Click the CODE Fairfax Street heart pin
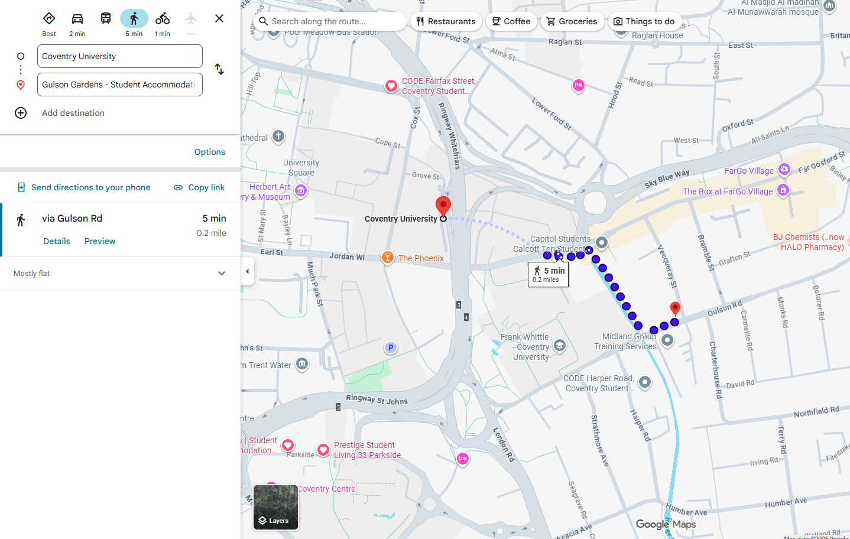The width and height of the screenshot is (850, 539). [391, 86]
